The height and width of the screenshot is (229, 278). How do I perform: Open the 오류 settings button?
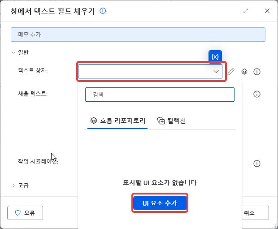pyautogui.click(x=25, y=213)
